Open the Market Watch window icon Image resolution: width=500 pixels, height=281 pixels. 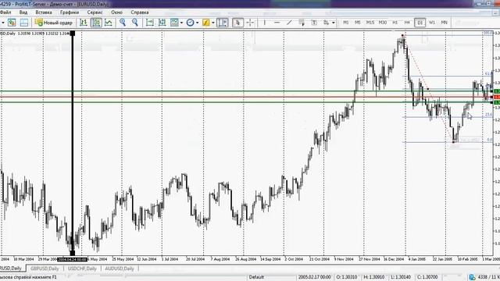point(12,23)
